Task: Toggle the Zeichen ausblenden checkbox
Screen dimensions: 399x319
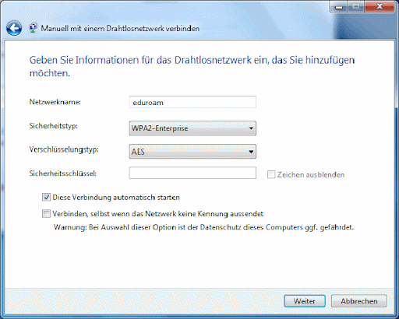Action: click(x=271, y=174)
